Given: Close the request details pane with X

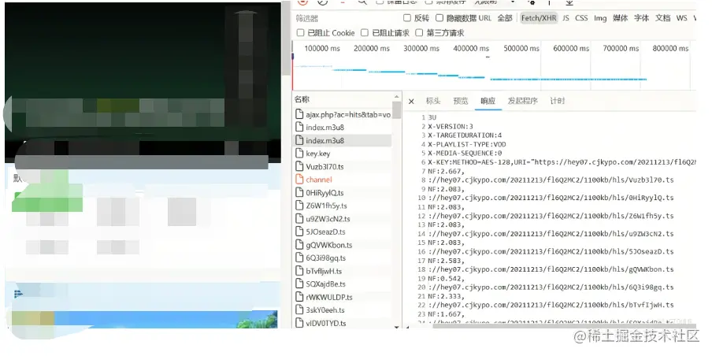Looking at the screenshot, I should pyautogui.click(x=411, y=102).
